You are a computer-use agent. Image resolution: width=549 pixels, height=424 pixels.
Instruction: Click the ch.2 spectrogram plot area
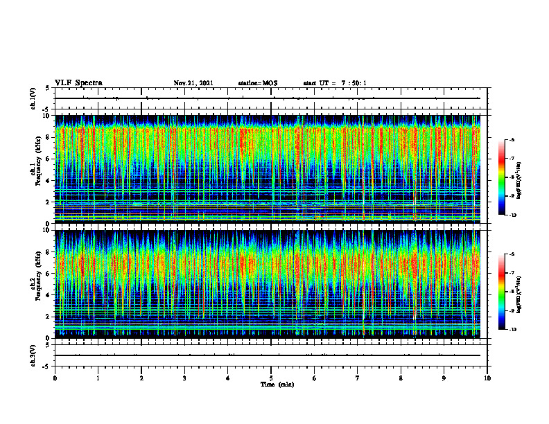(268, 284)
